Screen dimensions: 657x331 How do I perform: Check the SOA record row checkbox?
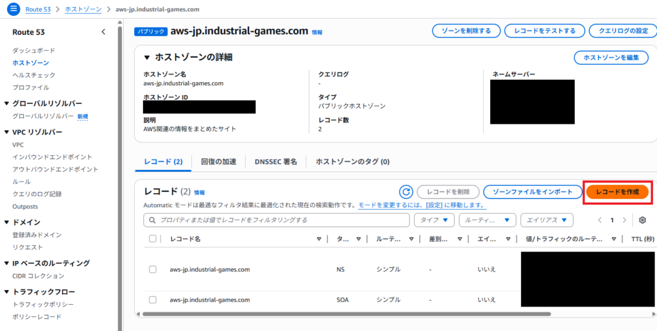coord(153,300)
